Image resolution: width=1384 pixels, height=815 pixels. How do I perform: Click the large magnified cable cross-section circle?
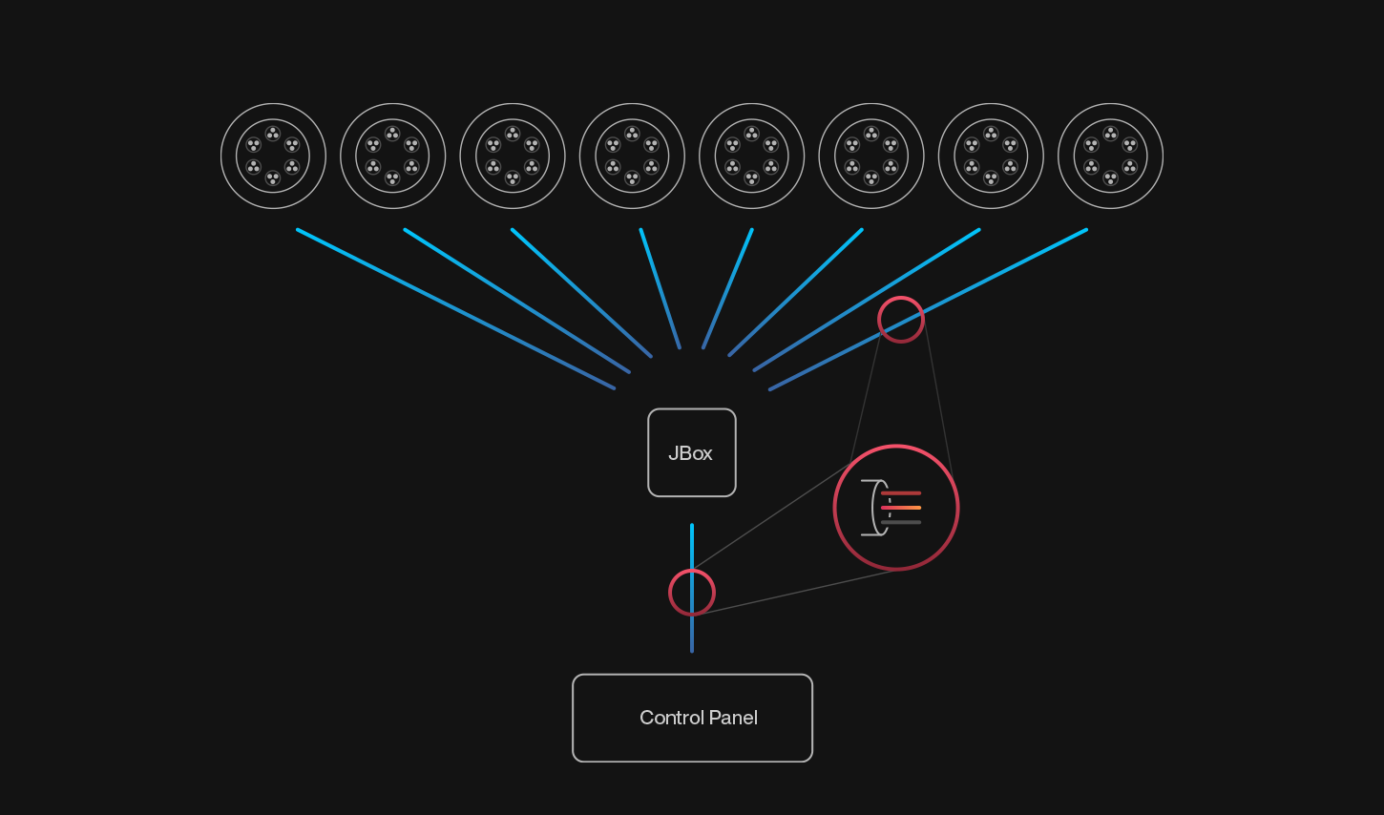coord(896,508)
